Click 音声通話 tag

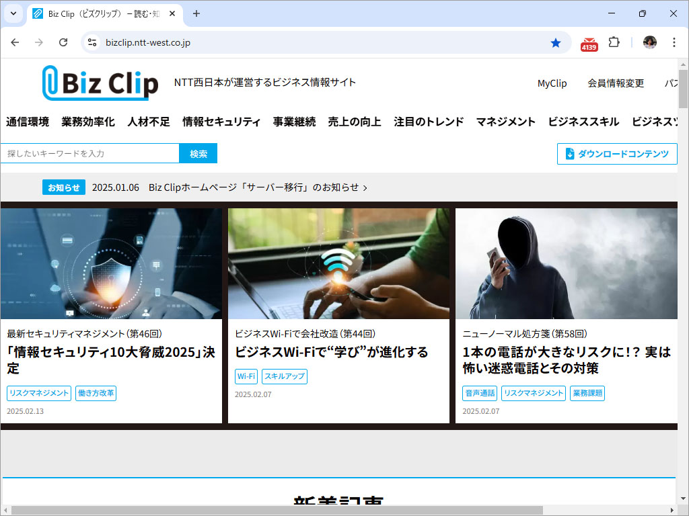479,393
